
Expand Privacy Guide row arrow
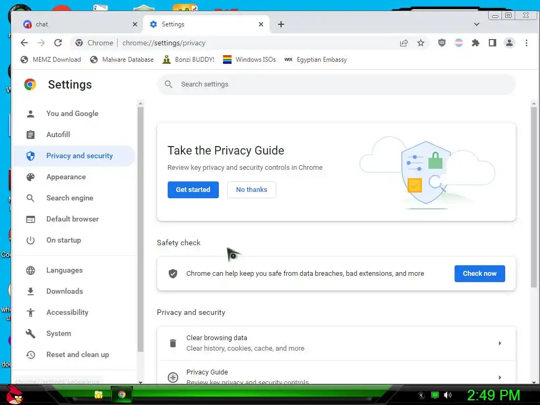pos(500,378)
